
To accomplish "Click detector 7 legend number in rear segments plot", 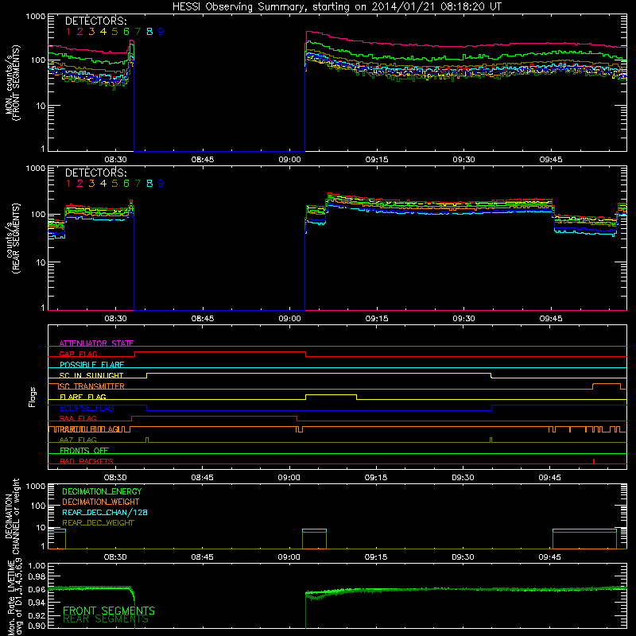I will coord(138,184).
